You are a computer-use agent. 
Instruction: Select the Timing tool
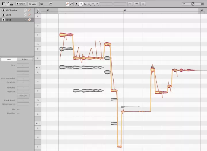(93, 4)
